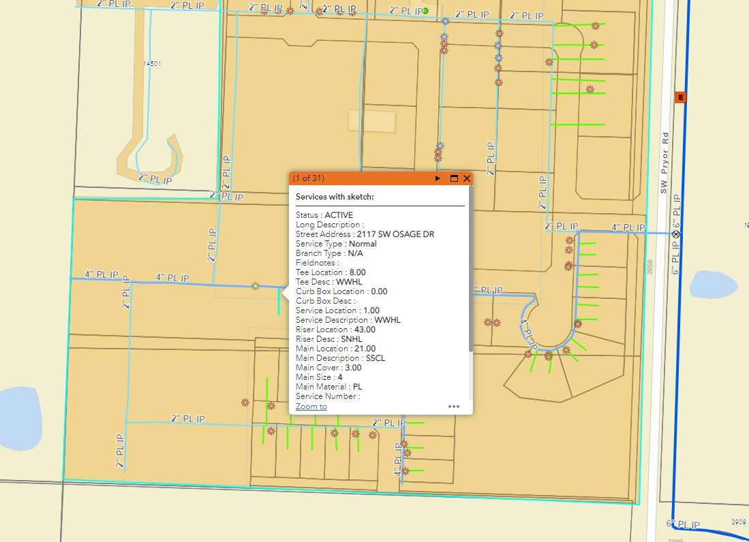Select the Street Address 2117 SW OSAGE DR field
The width and height of the screenshot is (749, 542).
[365, 234]
